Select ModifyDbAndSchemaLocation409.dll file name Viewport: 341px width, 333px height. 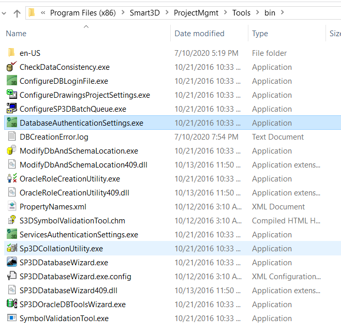(83, 165)
